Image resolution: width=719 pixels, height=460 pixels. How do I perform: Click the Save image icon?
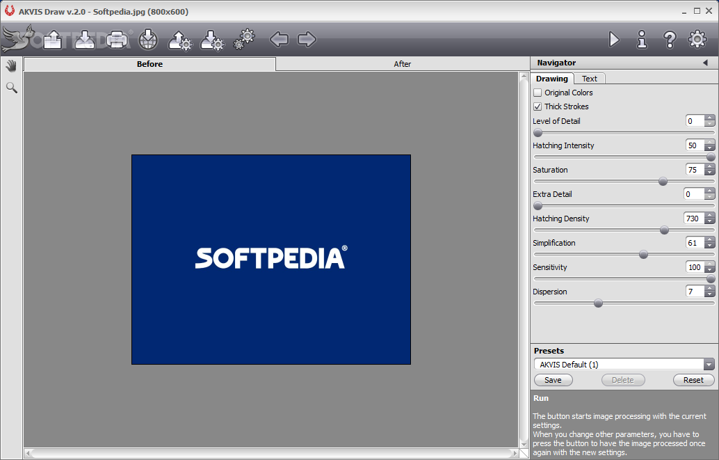(85, 40)
